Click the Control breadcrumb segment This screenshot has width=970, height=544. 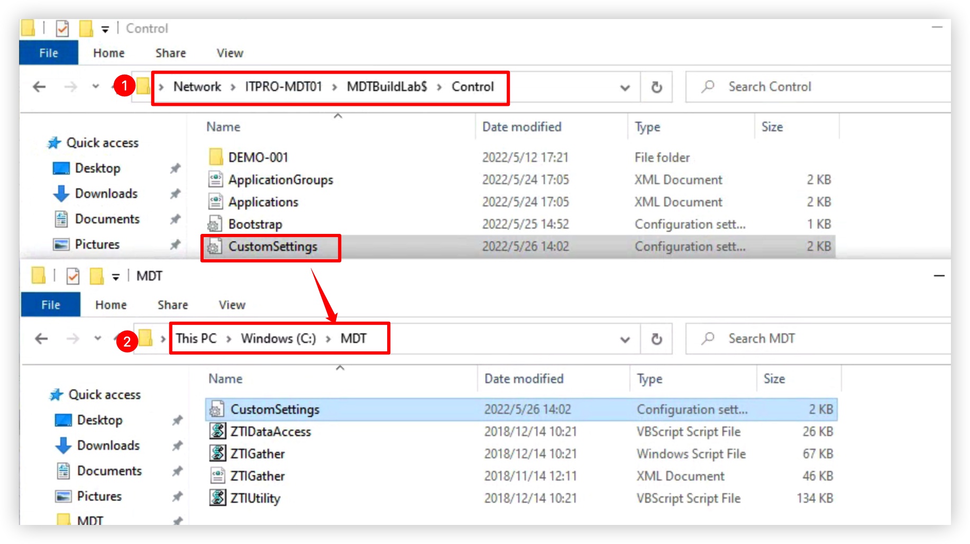(473, 87)
